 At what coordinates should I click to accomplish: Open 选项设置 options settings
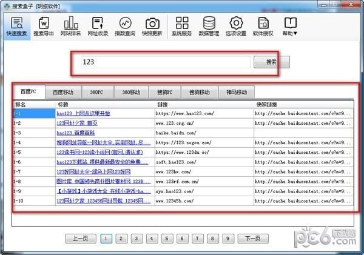tap(236, 26)
